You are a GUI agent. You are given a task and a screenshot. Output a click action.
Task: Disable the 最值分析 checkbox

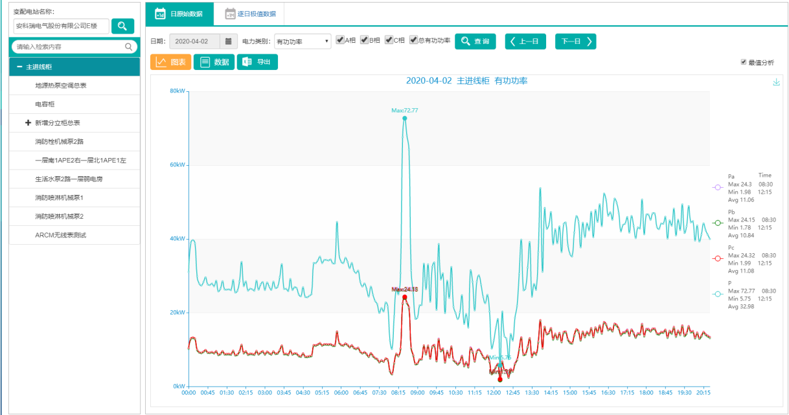(744, 62)
